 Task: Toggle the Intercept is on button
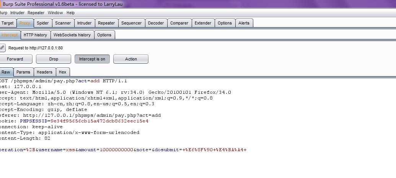(x=92, y=59)
